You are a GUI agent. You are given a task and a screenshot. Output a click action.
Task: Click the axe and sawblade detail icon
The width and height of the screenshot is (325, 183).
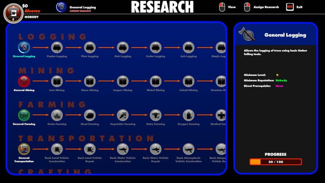247,34
